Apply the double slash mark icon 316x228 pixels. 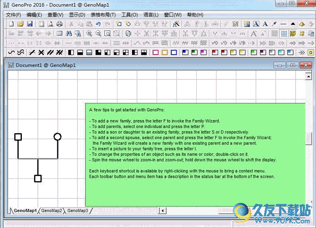pos(50,52)
